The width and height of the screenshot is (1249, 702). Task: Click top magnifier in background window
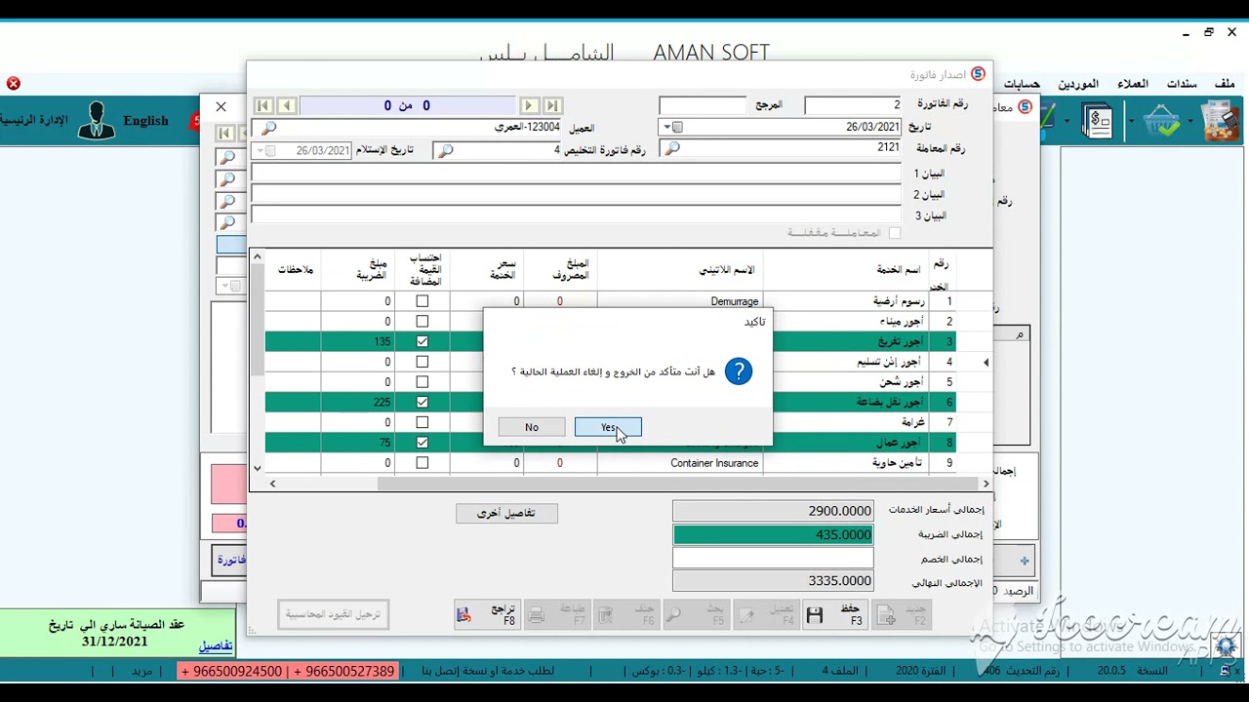pos(227,158)
